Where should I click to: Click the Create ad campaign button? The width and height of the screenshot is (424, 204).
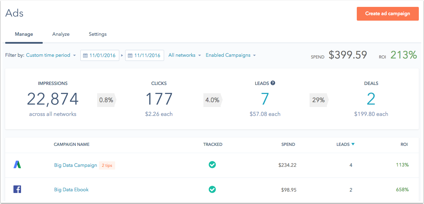point(388,14)
